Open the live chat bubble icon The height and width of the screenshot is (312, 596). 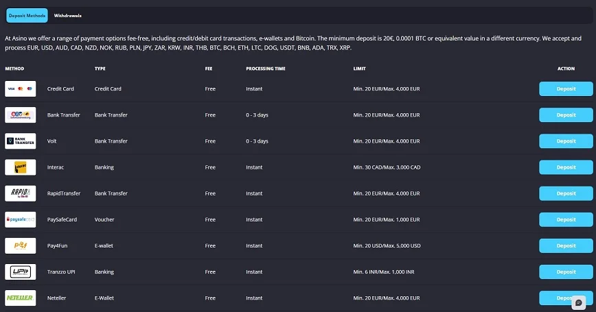(x=579, y=303)
